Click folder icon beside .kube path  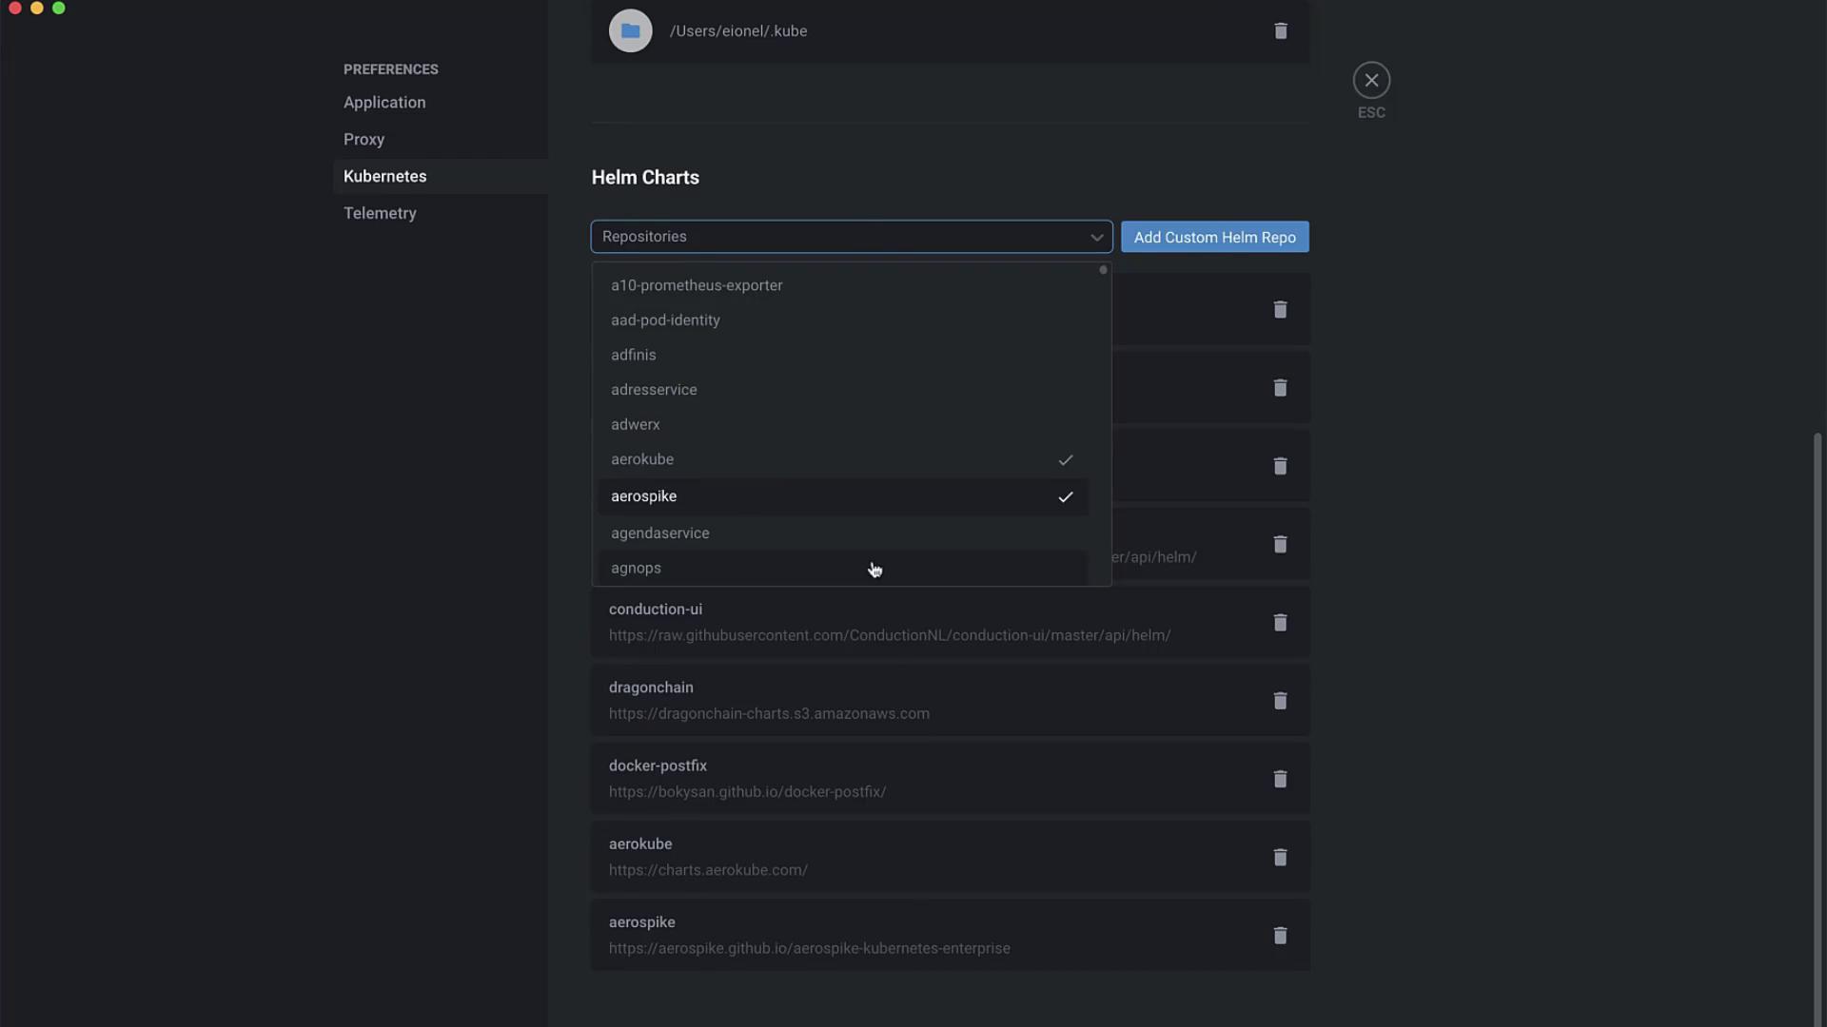(x=630, y=31)
